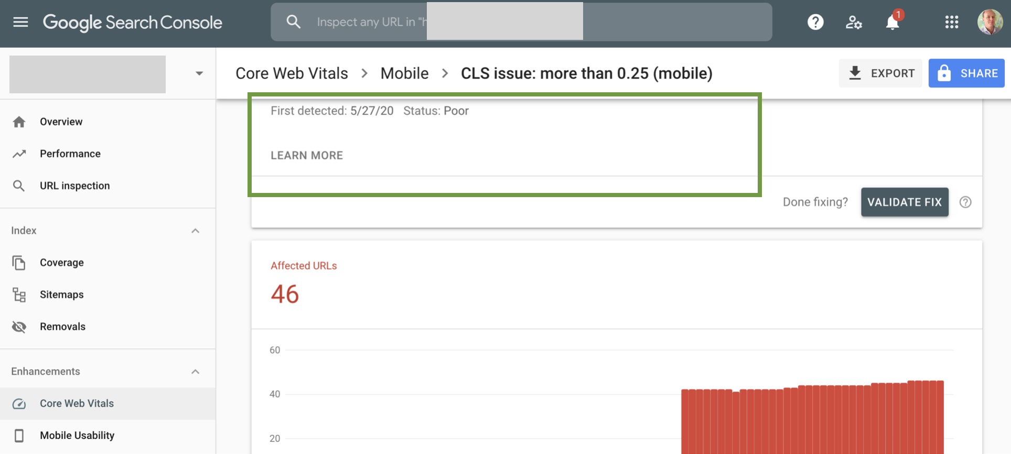Open users and permissions settings icon
1011x454 pixels.
(x=854, y=22)
